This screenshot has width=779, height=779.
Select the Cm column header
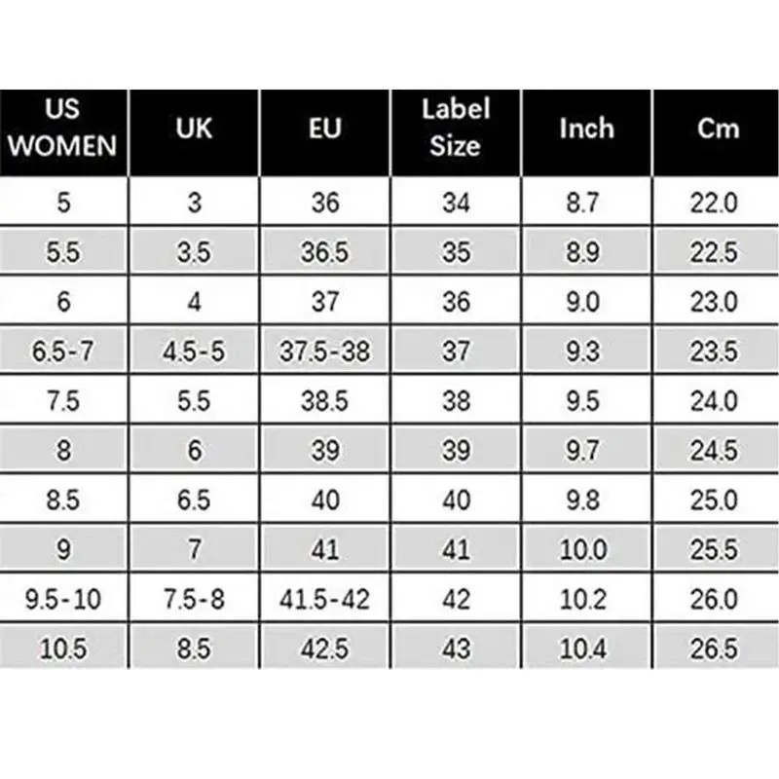pos(718,130)
